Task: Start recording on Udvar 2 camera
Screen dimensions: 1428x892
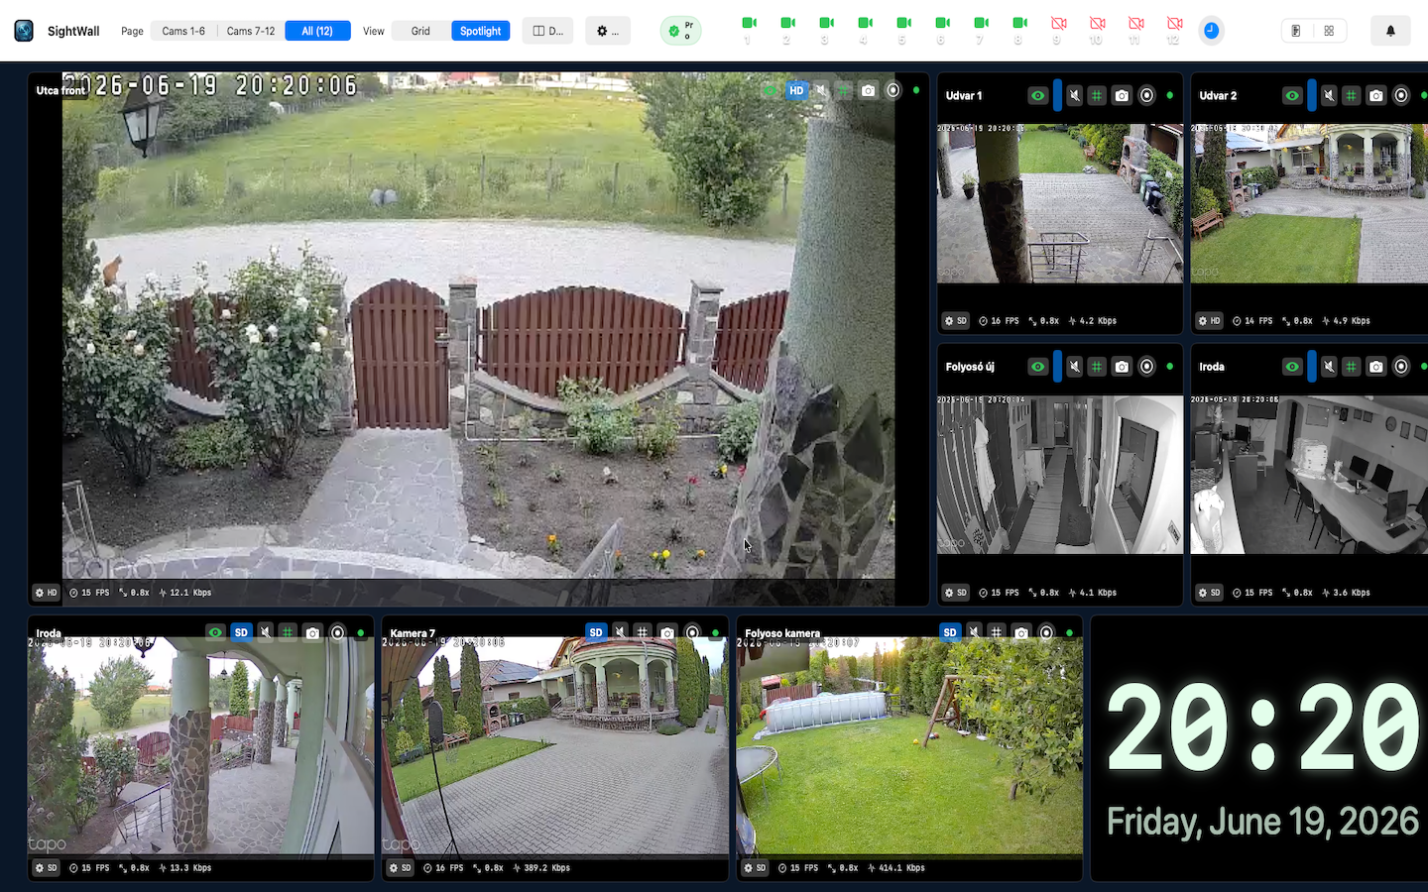Action: point(1400,95)
